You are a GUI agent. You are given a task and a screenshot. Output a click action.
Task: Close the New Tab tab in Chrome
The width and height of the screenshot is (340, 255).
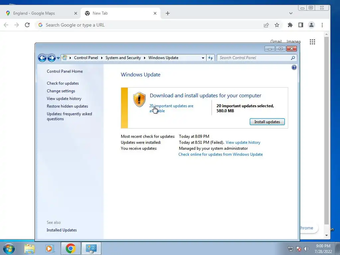(x=155, y=13)
